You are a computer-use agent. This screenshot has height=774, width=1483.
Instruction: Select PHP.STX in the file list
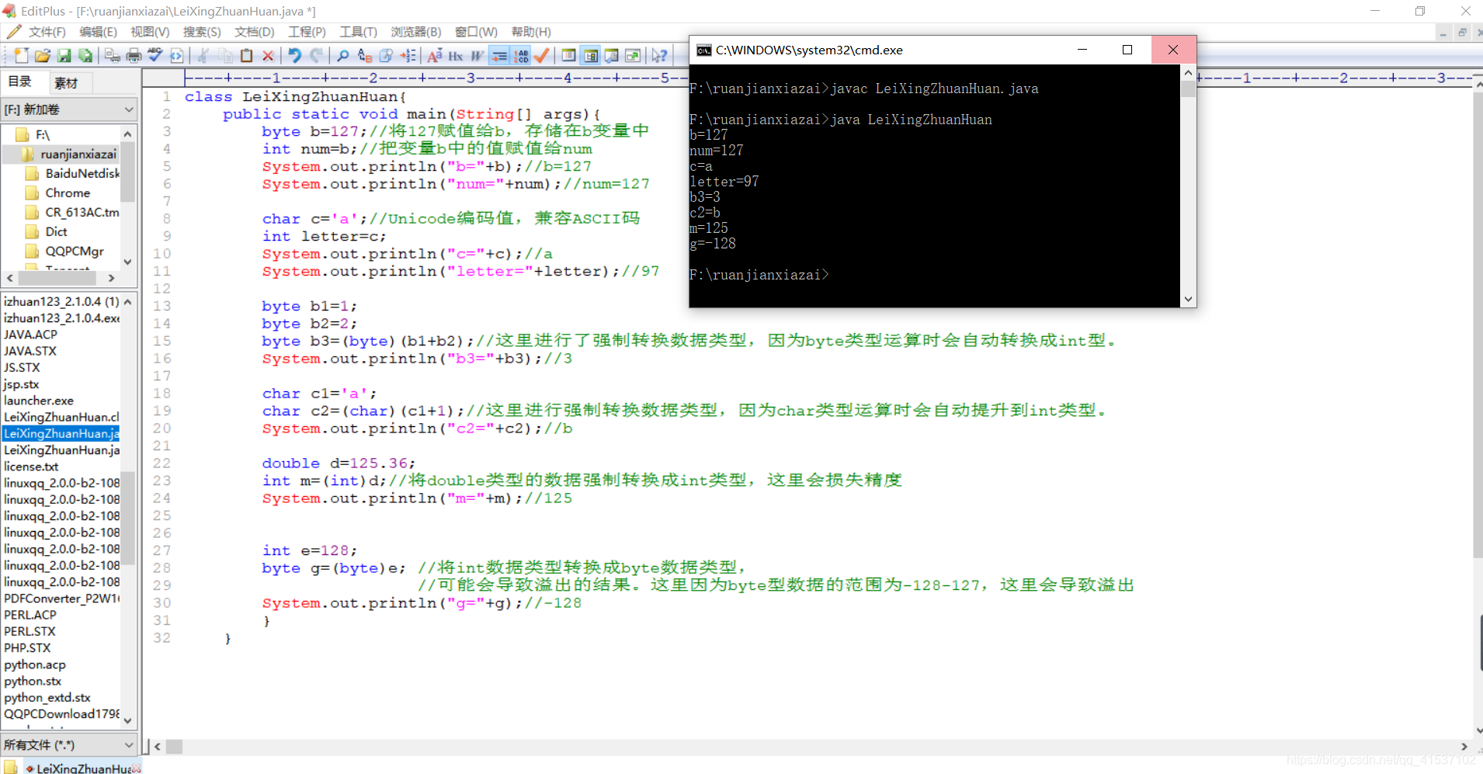tap(27, 647)
